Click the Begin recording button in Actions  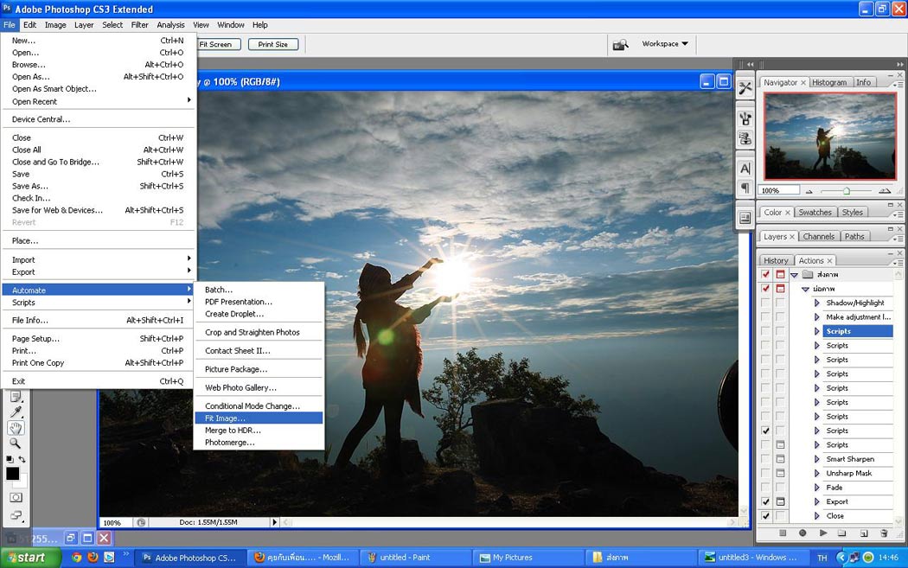click(x=802, y=533)
